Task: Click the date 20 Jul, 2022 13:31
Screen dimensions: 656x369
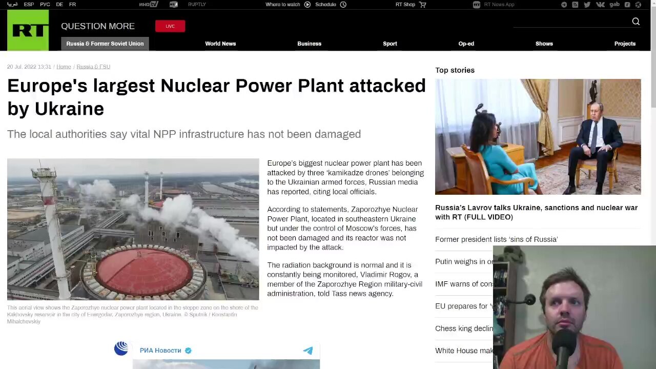Action: coord(29,67)
